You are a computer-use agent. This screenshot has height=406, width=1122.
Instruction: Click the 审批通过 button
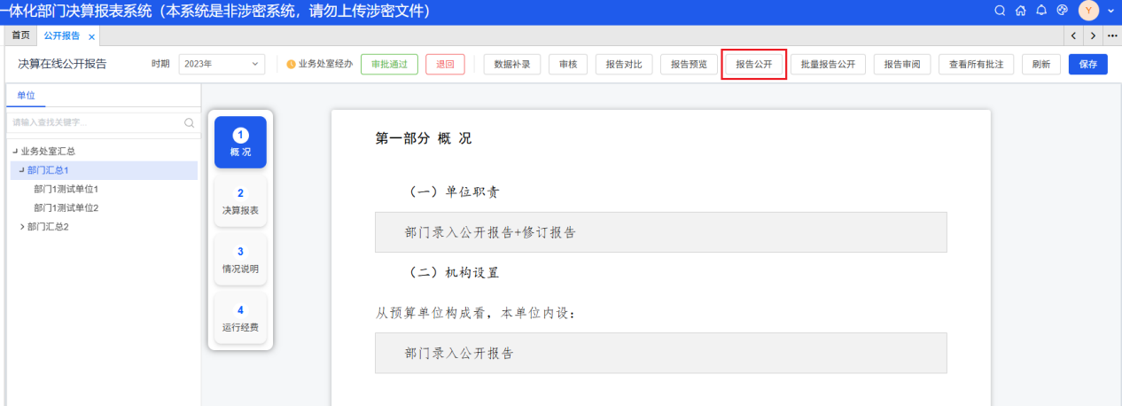click(x=390, y=64)
